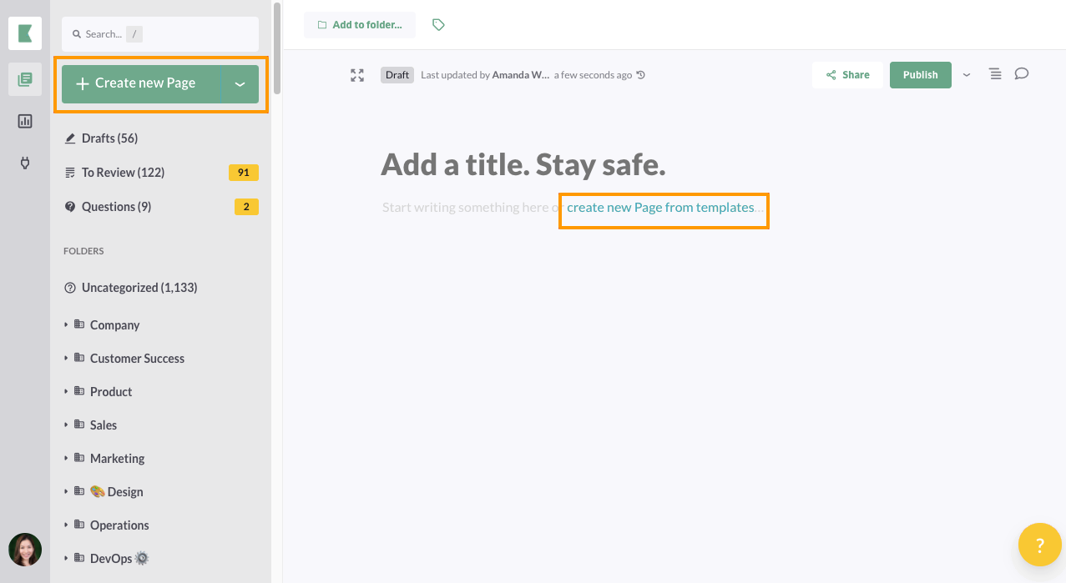This screenshot has width=1066, height=583.
Task: Expand the Sales folder arrow
Action: click(67, 425)
